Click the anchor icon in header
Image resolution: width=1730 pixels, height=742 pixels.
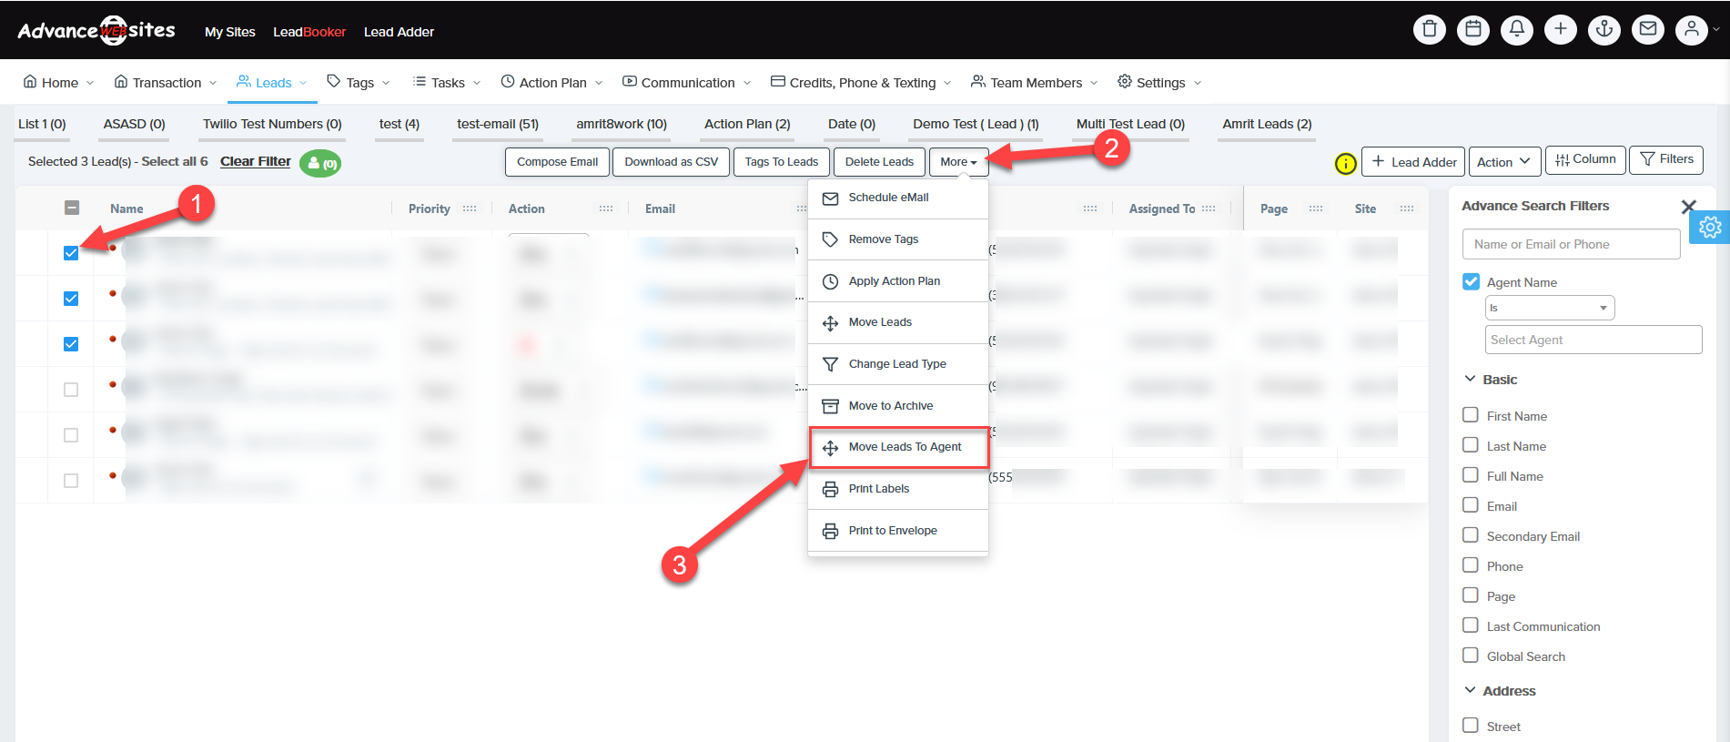coord(1604,29)
